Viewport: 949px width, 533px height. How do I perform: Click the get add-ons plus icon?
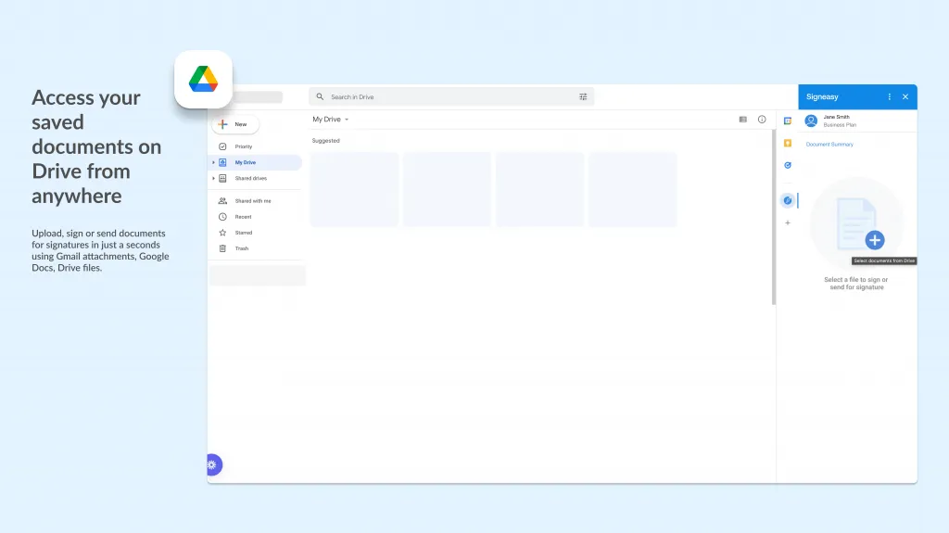788,222
